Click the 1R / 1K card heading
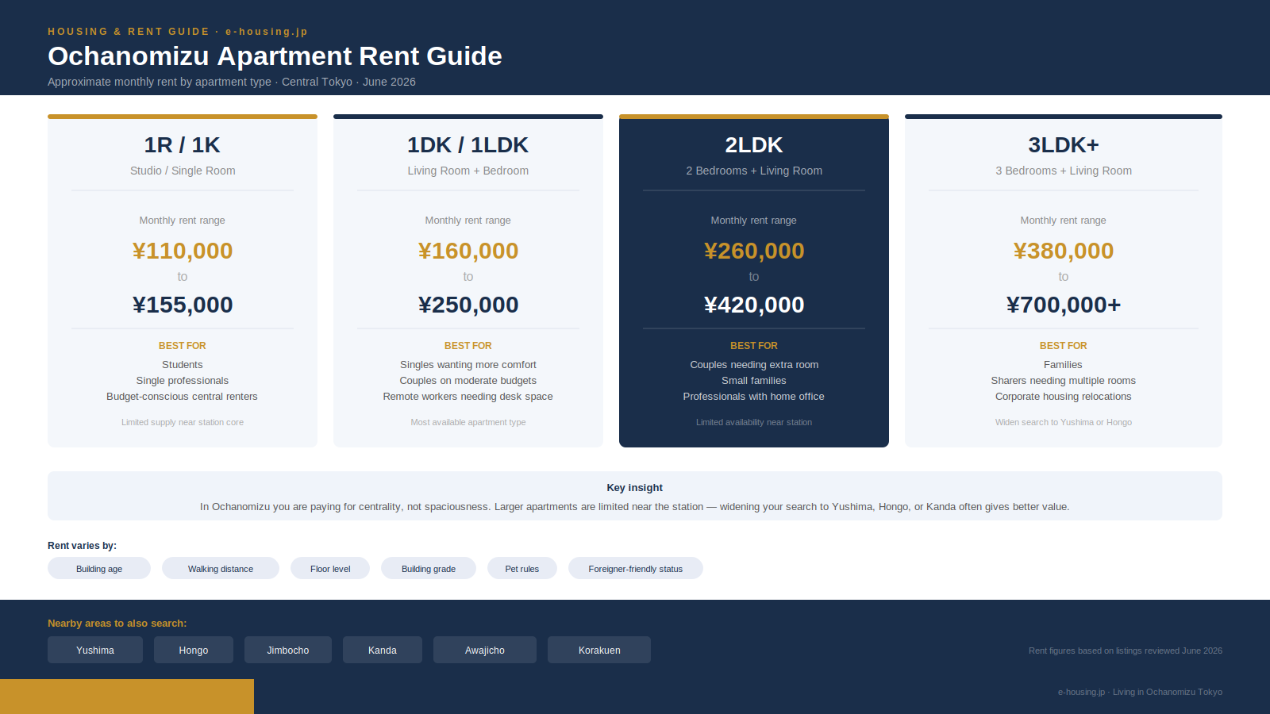 click(x=183, y=145)
